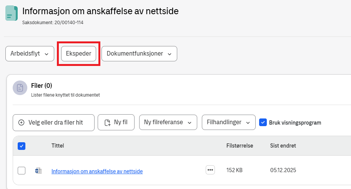Toggle the select-all checkbox in the table header

(22, 146)
